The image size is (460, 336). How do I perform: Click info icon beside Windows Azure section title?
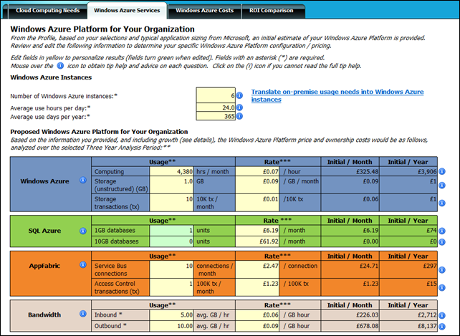point(83,180)
